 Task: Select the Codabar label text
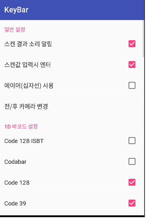pos(15,162)
